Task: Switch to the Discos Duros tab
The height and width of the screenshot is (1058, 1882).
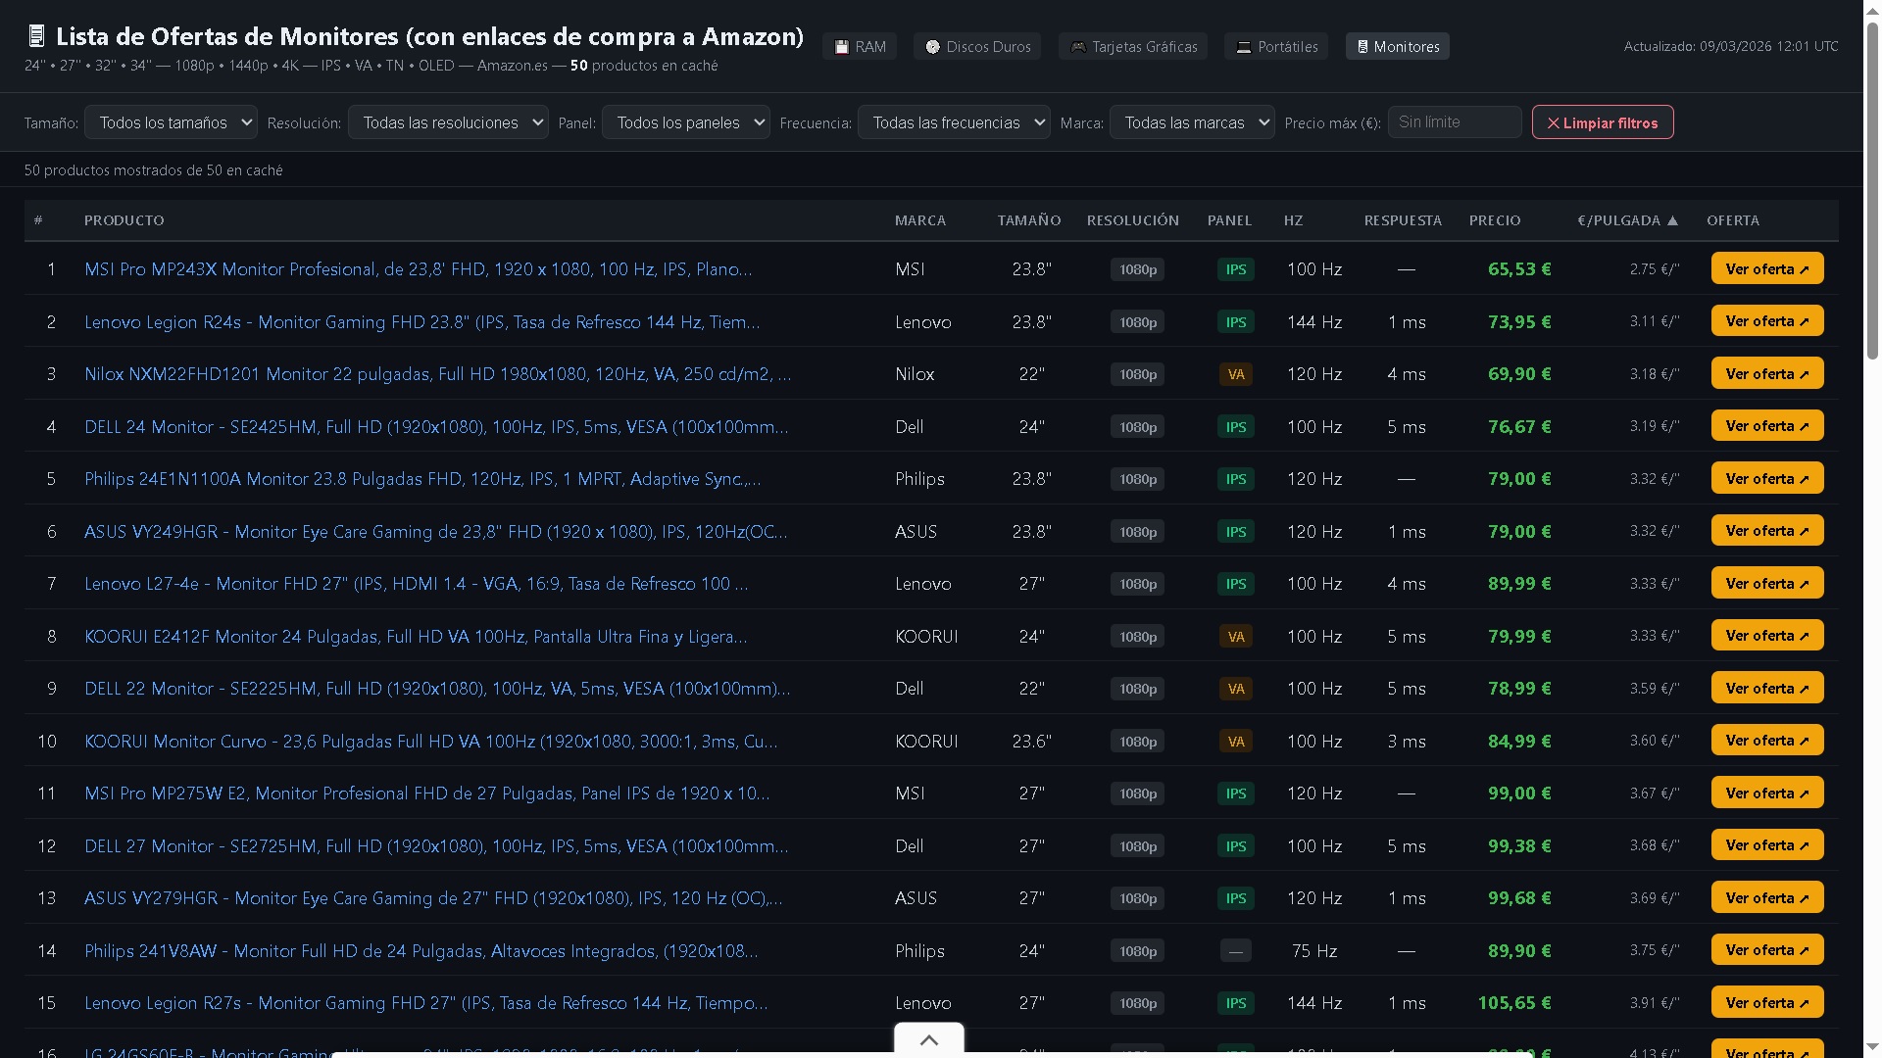Action: pos(977,46)
